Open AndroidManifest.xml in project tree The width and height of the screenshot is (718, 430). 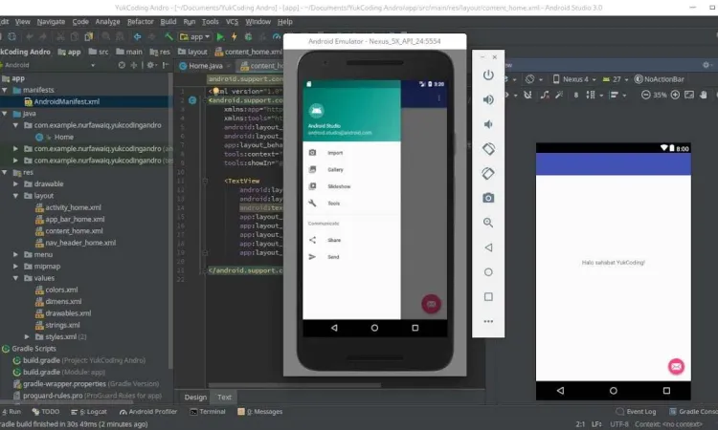point(66,101)
